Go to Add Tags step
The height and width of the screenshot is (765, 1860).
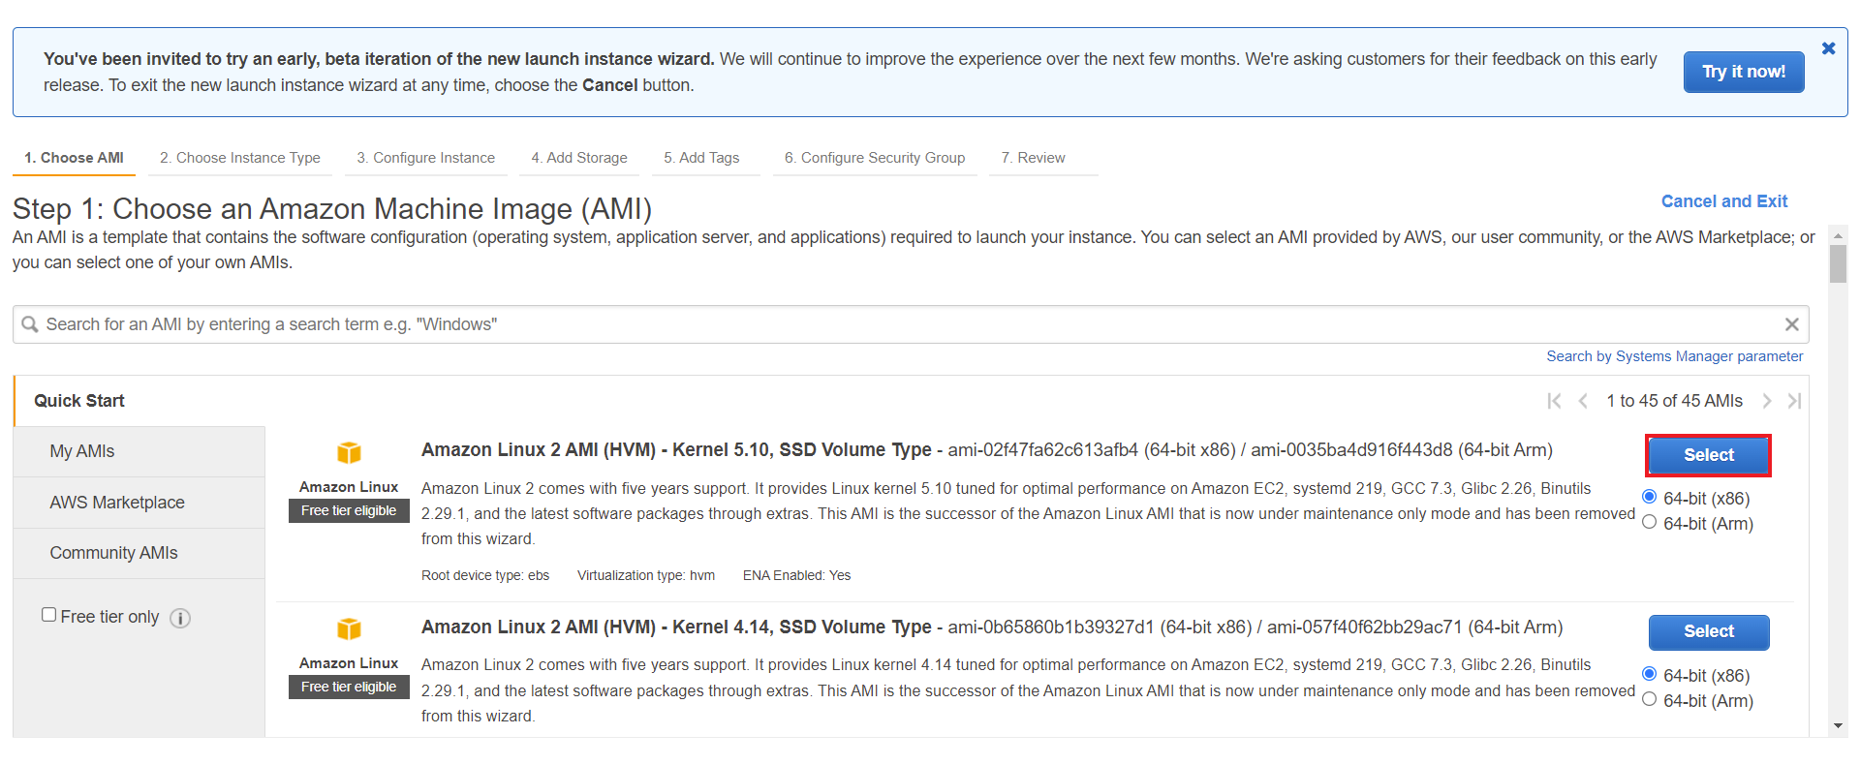coord(701,158)
